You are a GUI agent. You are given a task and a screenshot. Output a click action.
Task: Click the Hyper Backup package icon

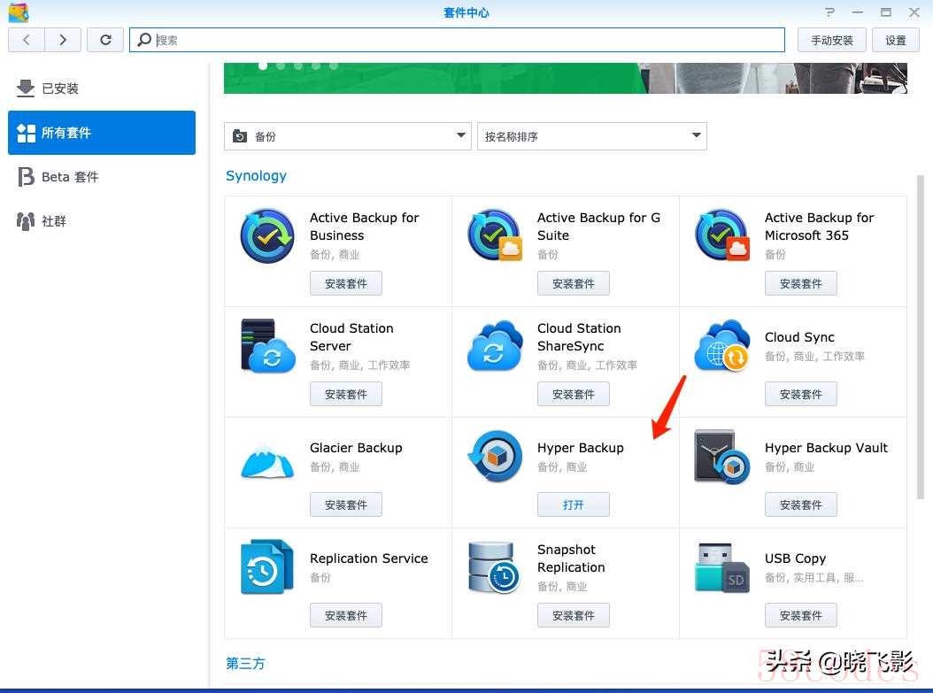click(495, 457)
